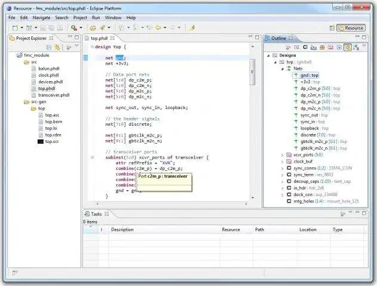Collapse the Designs node in Outline

point(268,55)
